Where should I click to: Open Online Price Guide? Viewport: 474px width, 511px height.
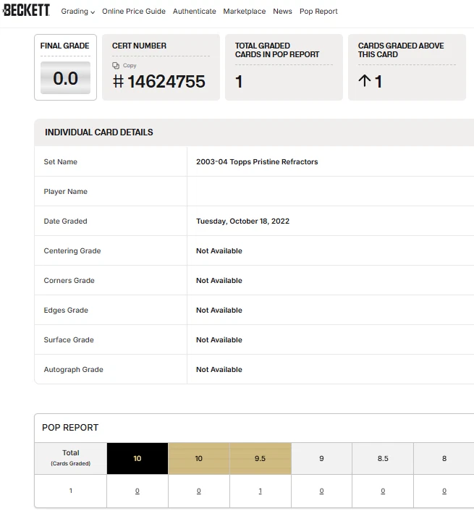point(134,12)
